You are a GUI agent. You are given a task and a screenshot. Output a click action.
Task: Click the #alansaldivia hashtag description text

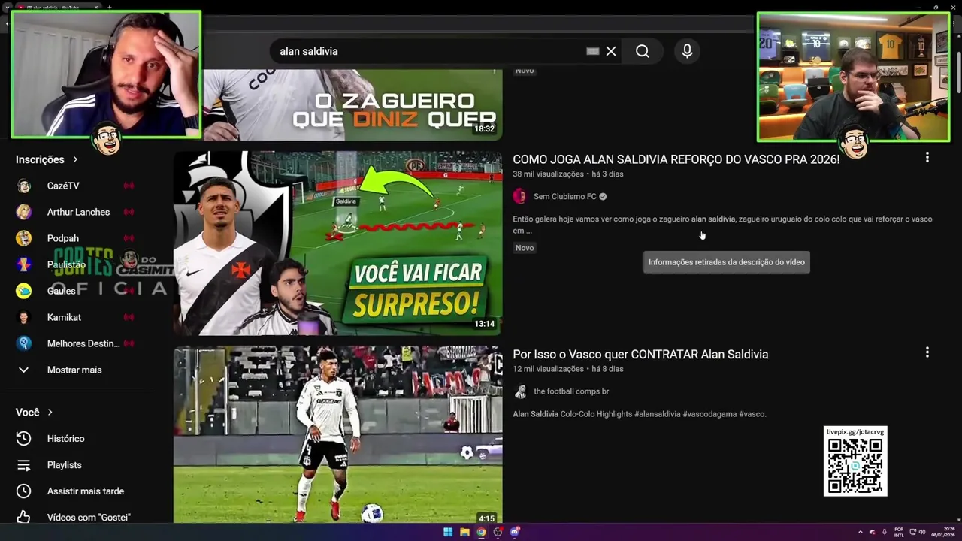657,414
